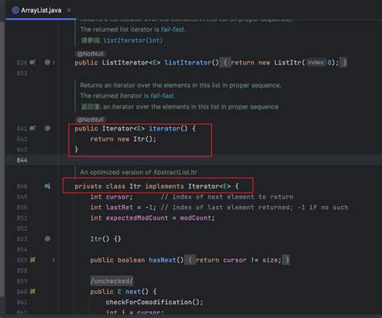
Task: Click the gutter icon on hasNext() line 855
Action: (x=32, y=260)
